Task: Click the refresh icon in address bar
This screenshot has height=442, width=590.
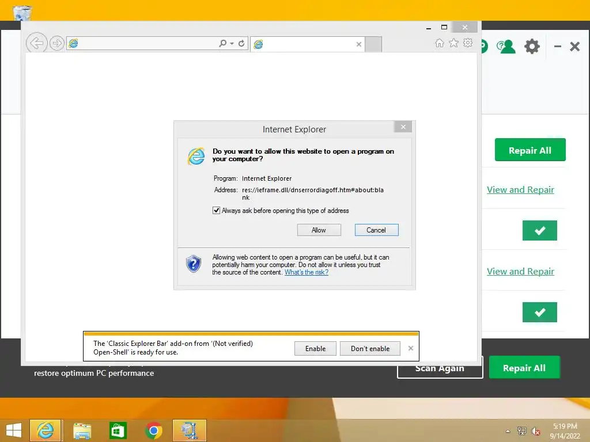Action: [241, 44]
